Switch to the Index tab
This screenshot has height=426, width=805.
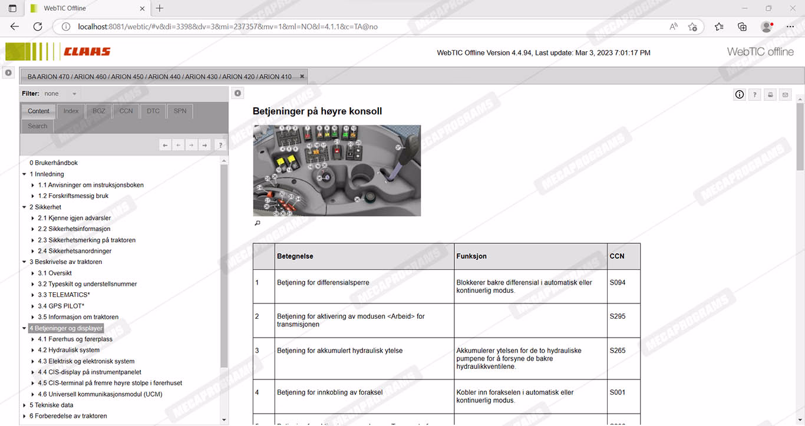pyautogui.click(x=71, y=111)
